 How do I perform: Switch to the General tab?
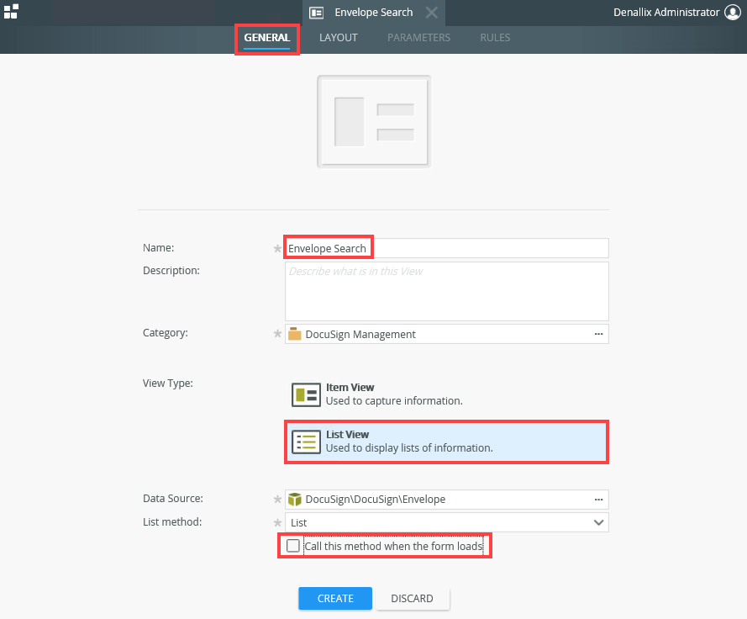pos(266,38)
